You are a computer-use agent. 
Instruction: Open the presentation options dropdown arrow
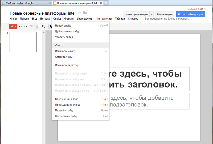151,14
